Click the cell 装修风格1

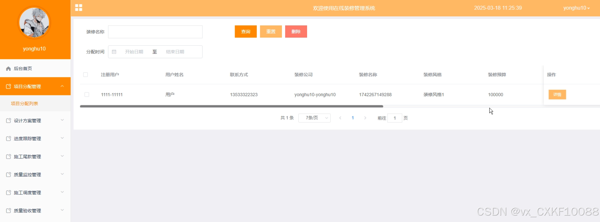(x=434, y=94)
